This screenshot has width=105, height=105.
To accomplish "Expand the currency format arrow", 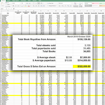I will tap(61, 6).
